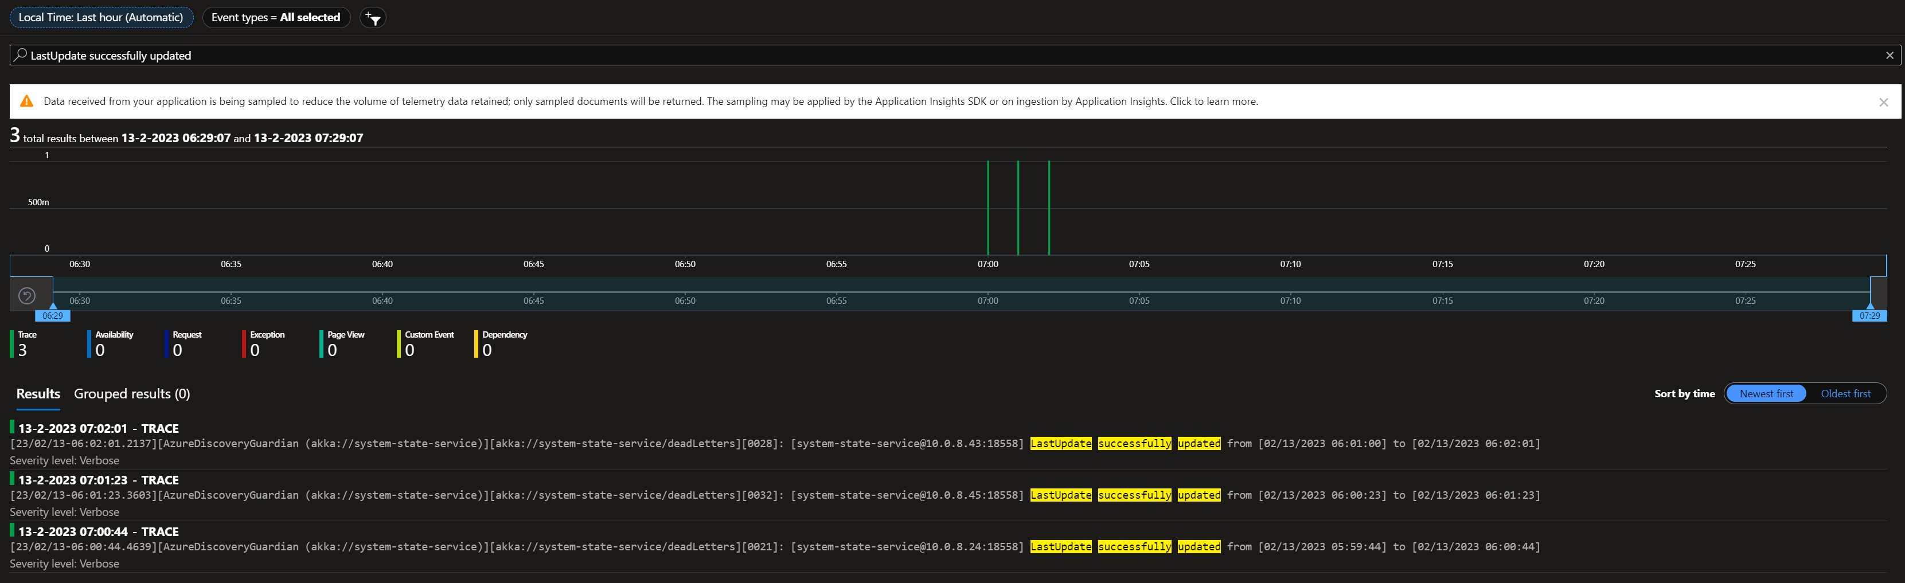
Task: Open the Local Time: Last hour filter
Action: (102, 17)
